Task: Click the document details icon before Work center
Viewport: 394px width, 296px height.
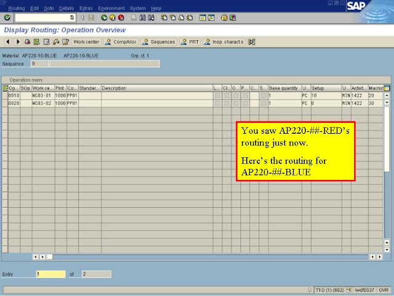Action: 47,42
